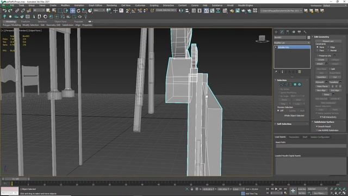Activate the Select and Rotate tool
The width and height of the screenshot is (348, 196).
(78, 10)
